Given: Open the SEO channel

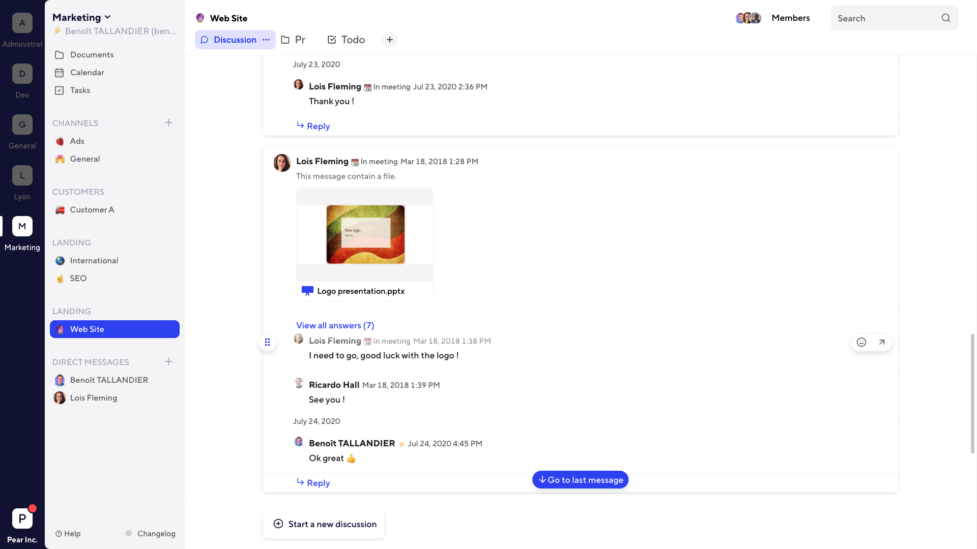Looking at the screenshot, I should click(x=79, y=278).
